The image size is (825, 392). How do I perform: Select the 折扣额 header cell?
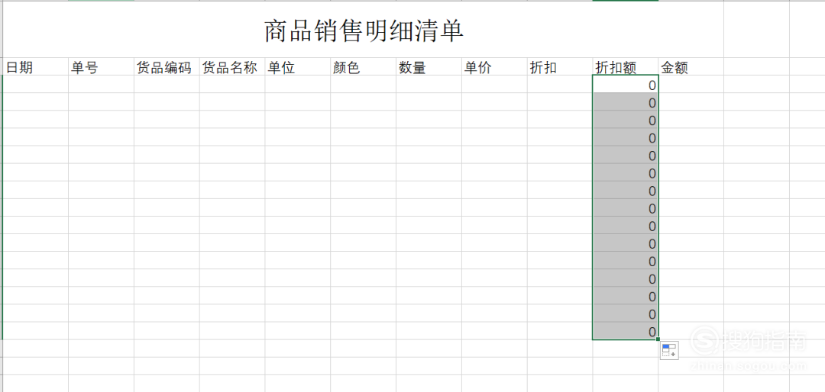point(626,67)
